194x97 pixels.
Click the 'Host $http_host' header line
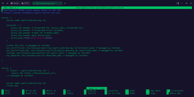tap(31, 36)
